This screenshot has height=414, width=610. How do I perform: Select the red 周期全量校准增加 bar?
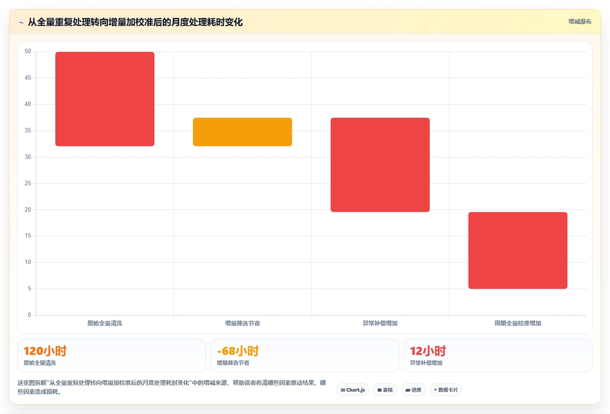point(518,250)
